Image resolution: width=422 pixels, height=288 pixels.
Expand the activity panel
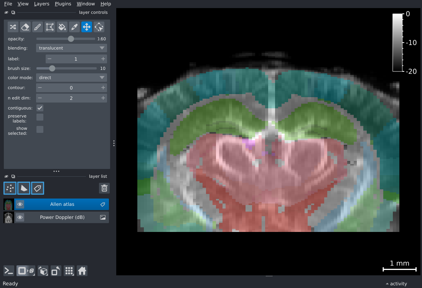pos(396,284)
